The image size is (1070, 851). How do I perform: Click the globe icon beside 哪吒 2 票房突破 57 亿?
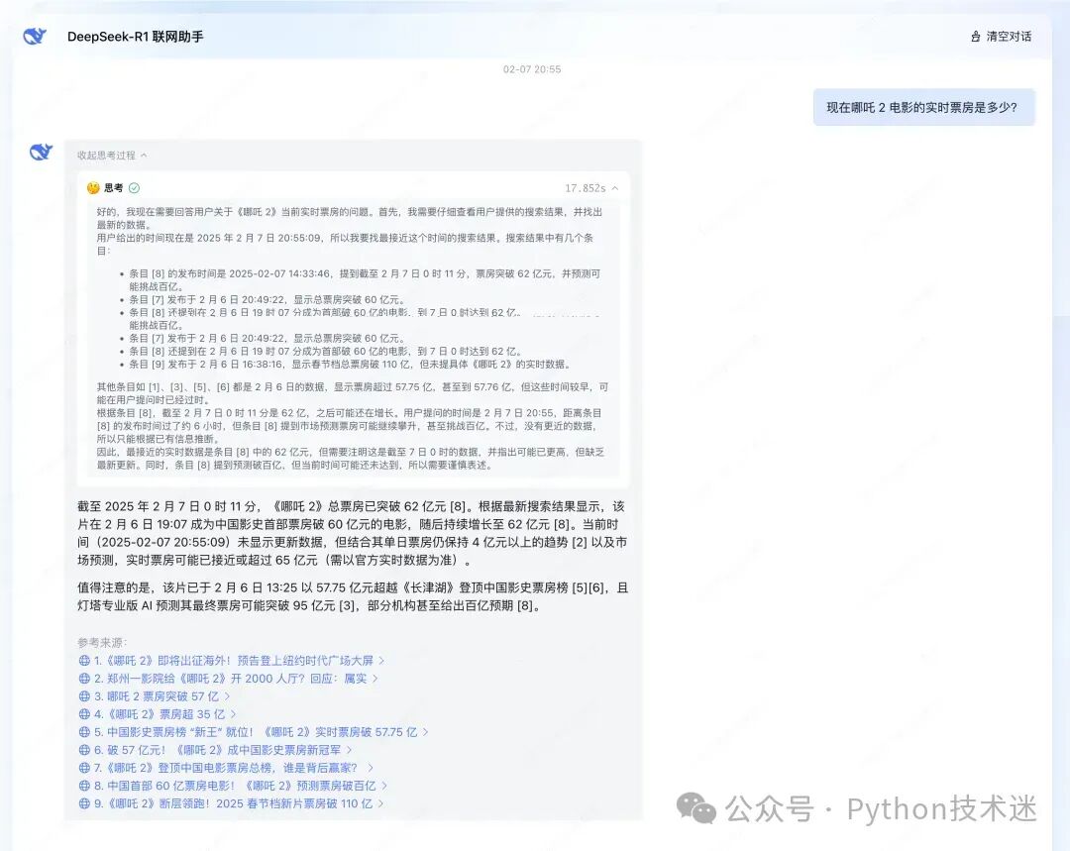coord(84,696)
